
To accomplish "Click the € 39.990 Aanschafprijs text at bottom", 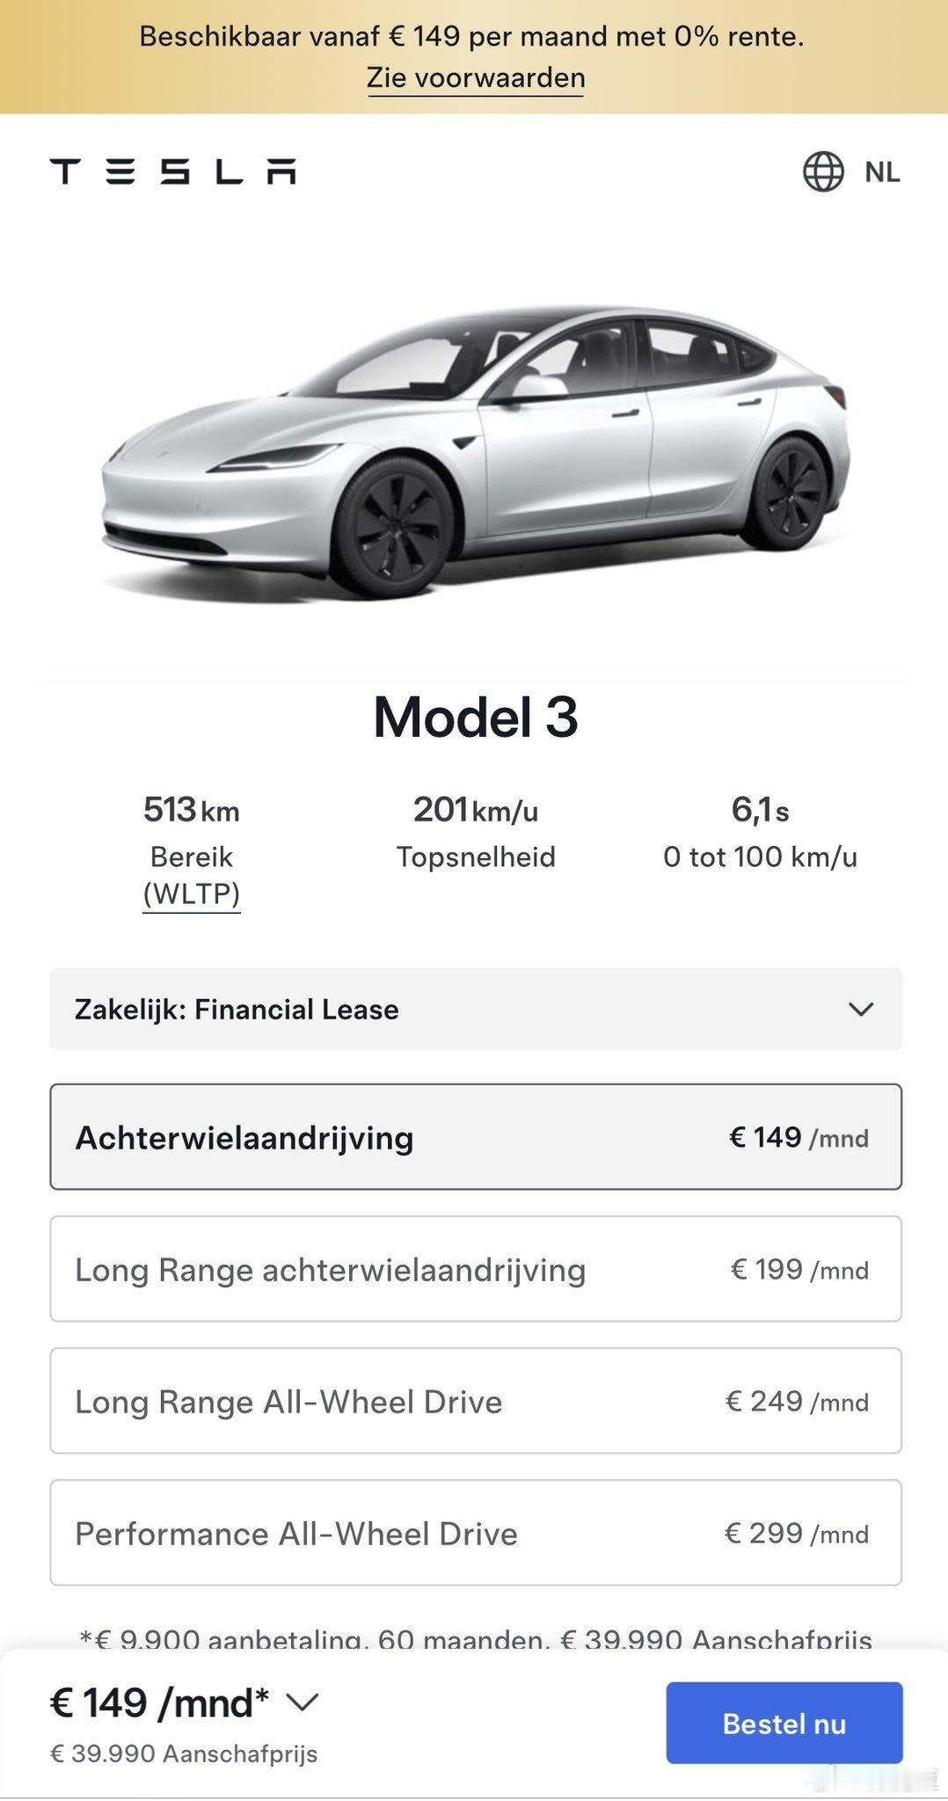I will 184,1754.
